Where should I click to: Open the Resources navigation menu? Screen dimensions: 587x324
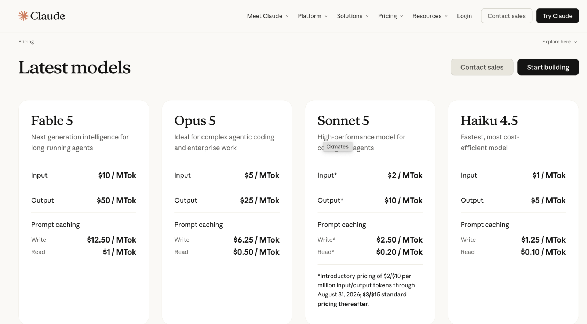coord(430,16)
